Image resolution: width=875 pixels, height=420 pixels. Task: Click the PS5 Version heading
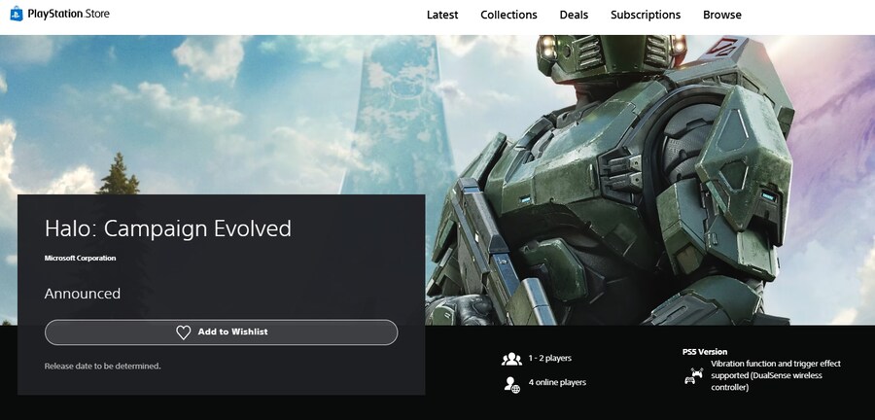coord(705,351)
